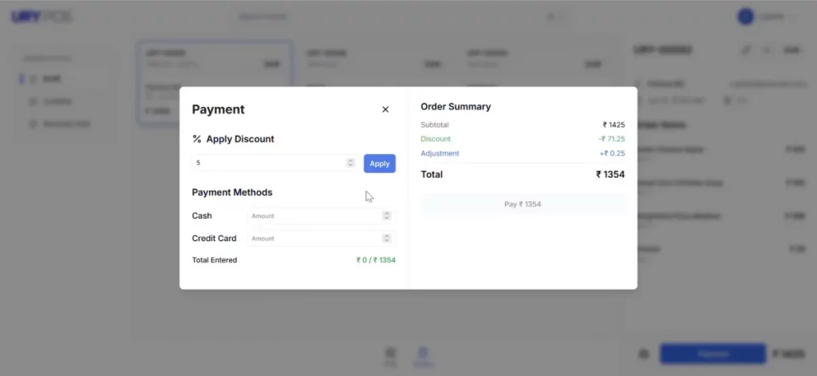Close the Payment dialog with the X

click(385, 109)
